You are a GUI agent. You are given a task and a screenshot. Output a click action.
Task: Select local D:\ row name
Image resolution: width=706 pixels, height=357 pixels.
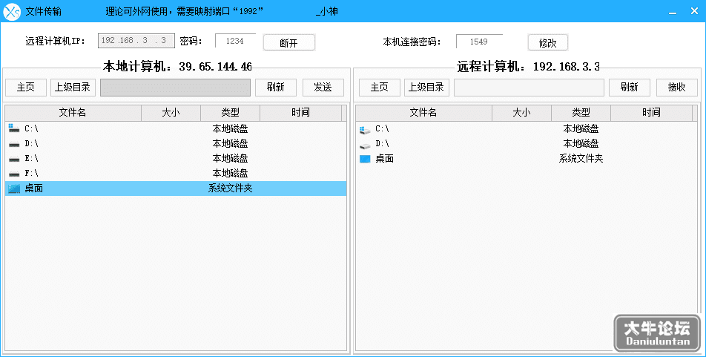tap(31, 144)
